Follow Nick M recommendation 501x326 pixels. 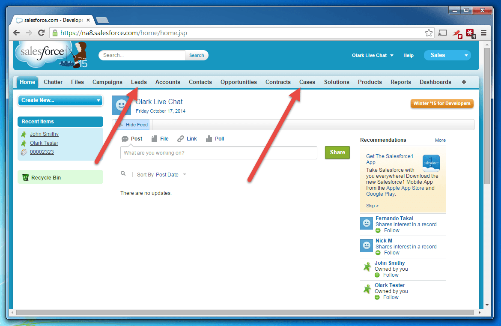pyautogui.click(x=391, y=253)
